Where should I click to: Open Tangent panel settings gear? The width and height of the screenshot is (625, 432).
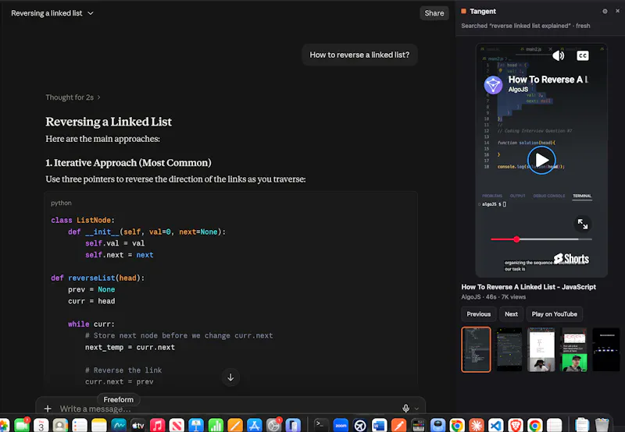click(x=605, y=12)
